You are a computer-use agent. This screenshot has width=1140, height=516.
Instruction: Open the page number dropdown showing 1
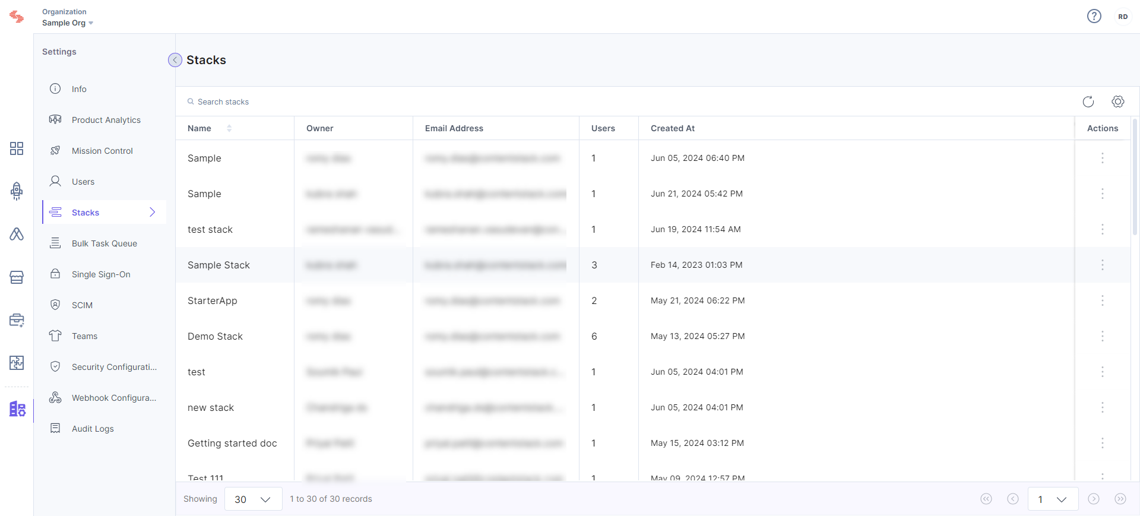(1053, 499)
